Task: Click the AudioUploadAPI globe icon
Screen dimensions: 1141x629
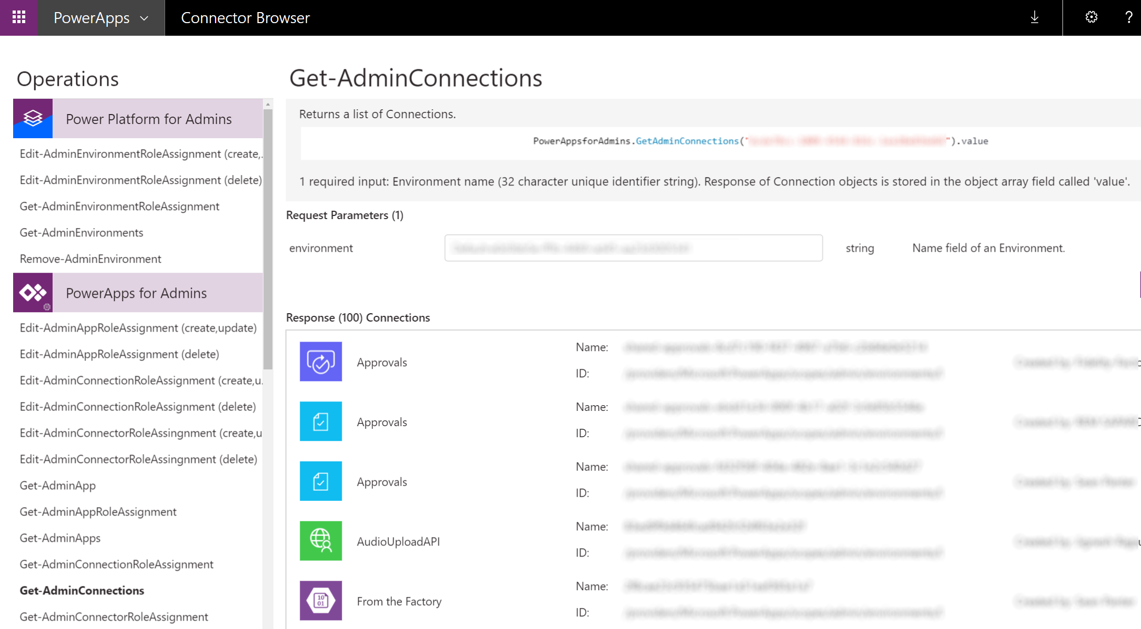Action: click(x=320, y=541)
